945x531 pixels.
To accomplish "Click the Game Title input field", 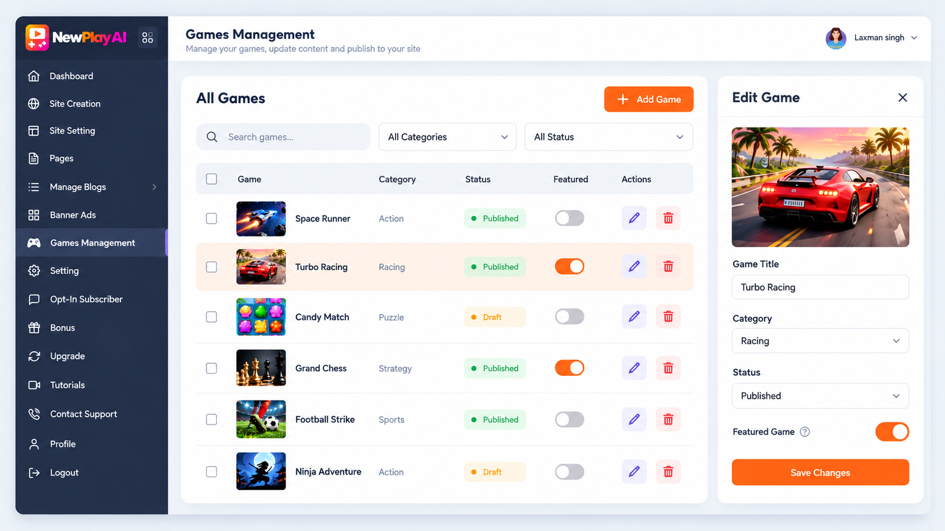I will click(820, 287).
